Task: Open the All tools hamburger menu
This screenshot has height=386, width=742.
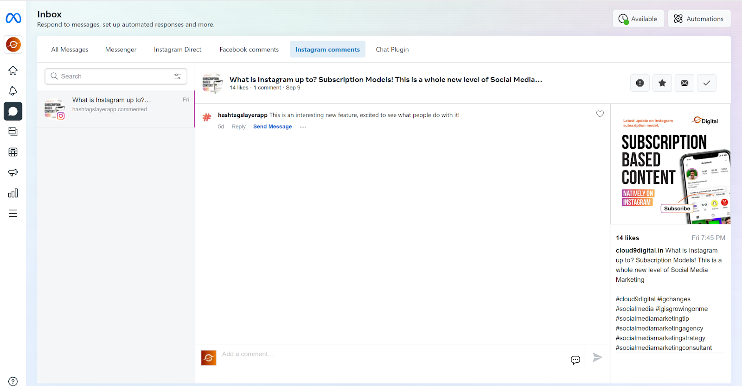Action: [x=13, y=213]
